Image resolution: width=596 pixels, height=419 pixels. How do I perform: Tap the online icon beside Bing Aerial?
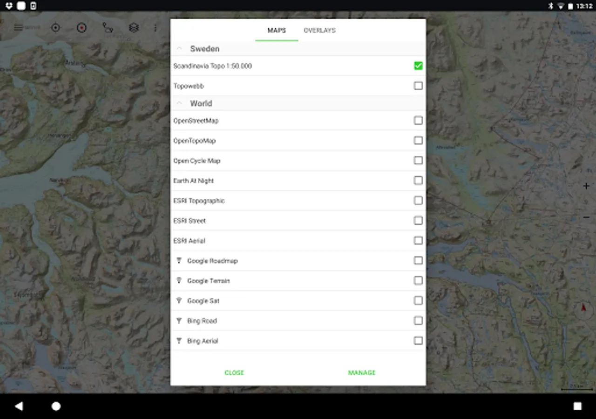(x=179, y=341)
